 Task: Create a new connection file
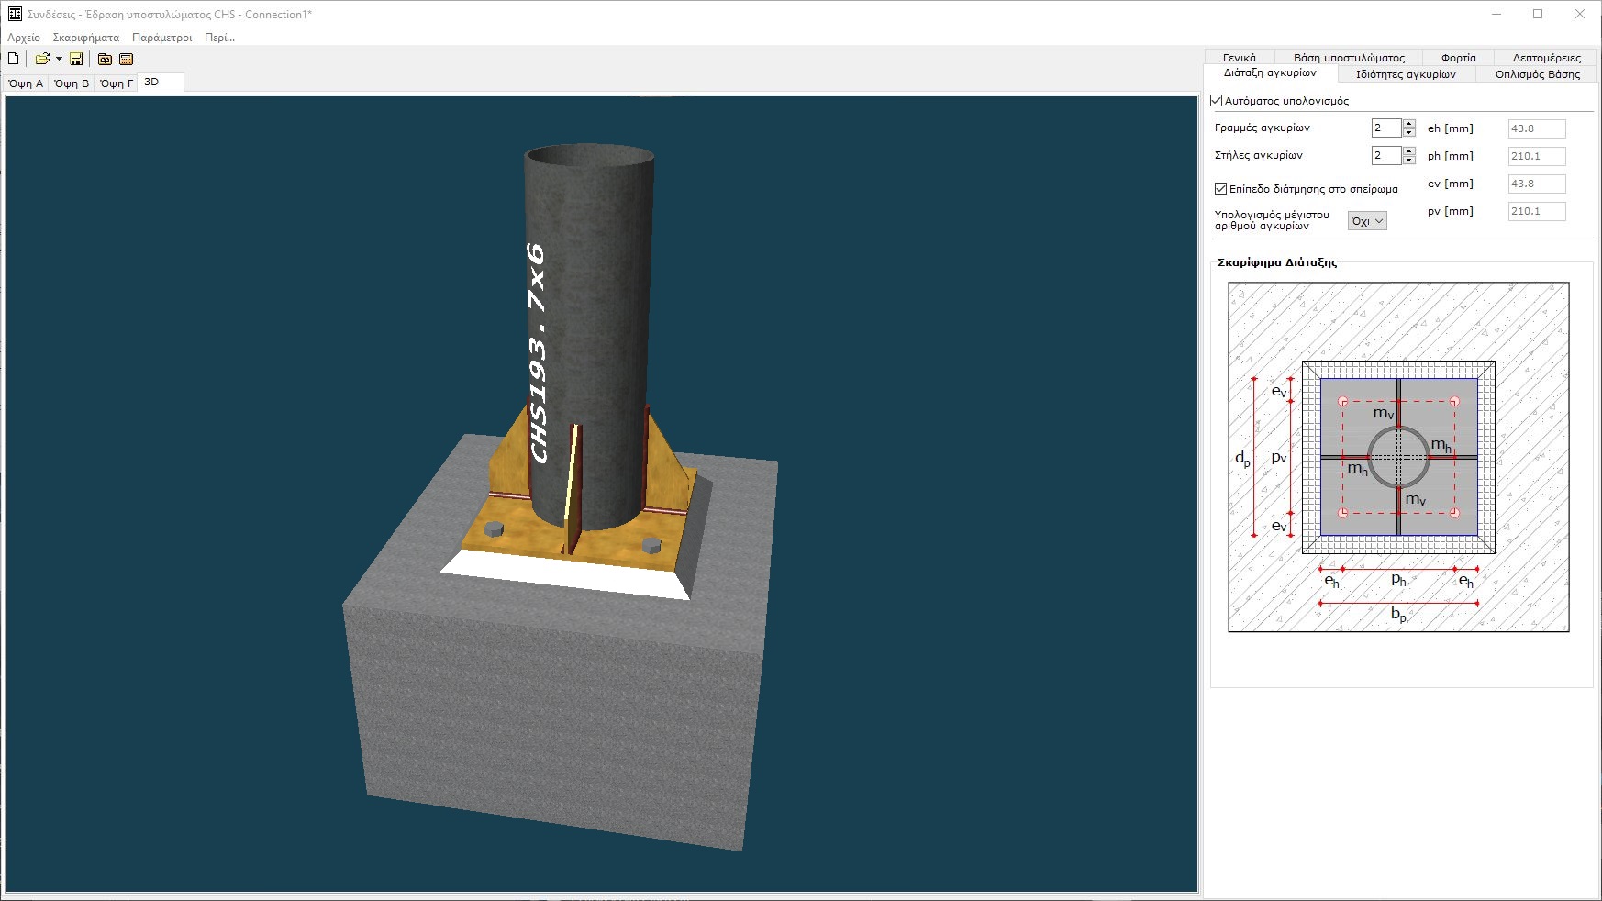coord(14,59)
